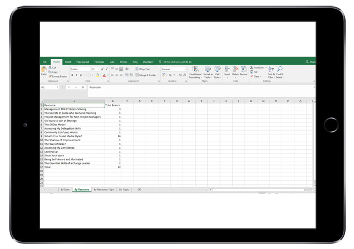
Task: Click the Insert Function fx icon
Action: point(83,87)
